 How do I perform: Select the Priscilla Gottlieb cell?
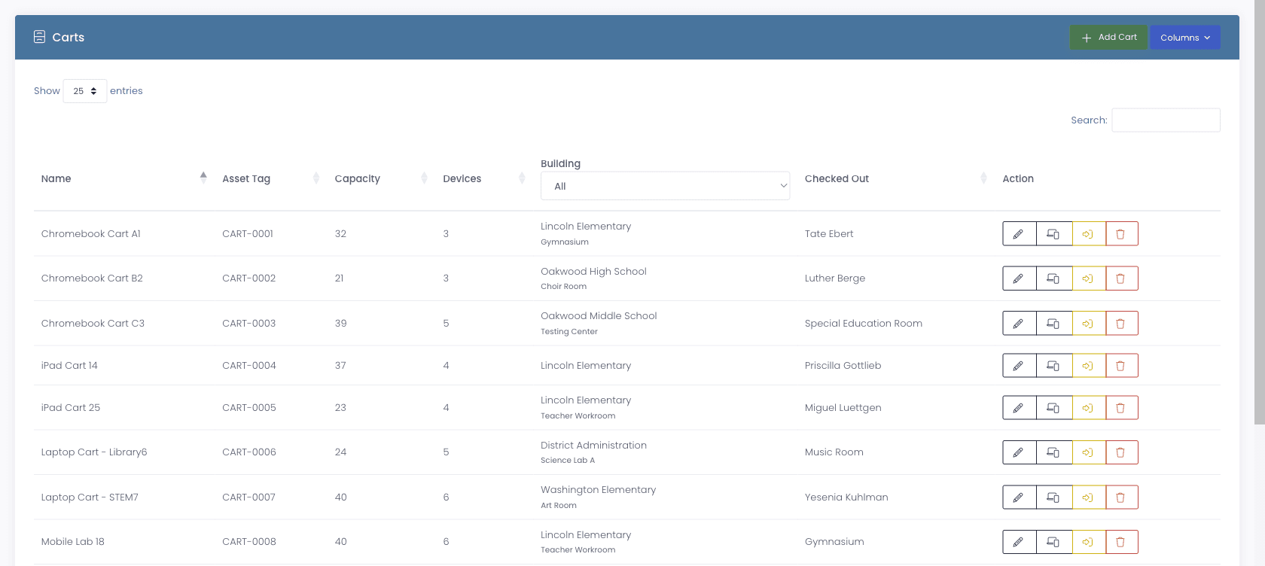843,366
